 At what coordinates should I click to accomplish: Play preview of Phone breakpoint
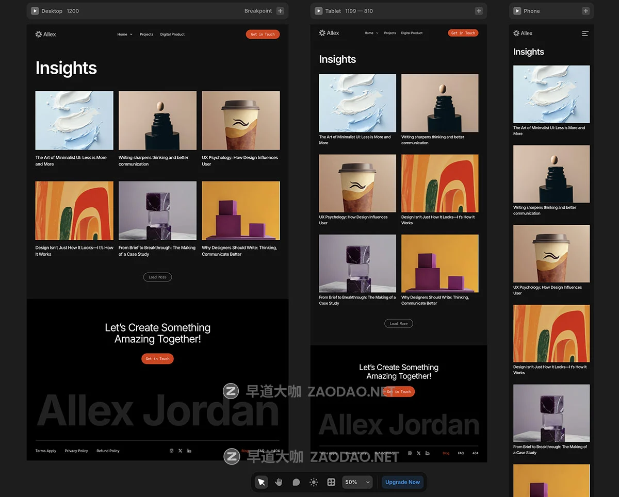tap(517, 11)
